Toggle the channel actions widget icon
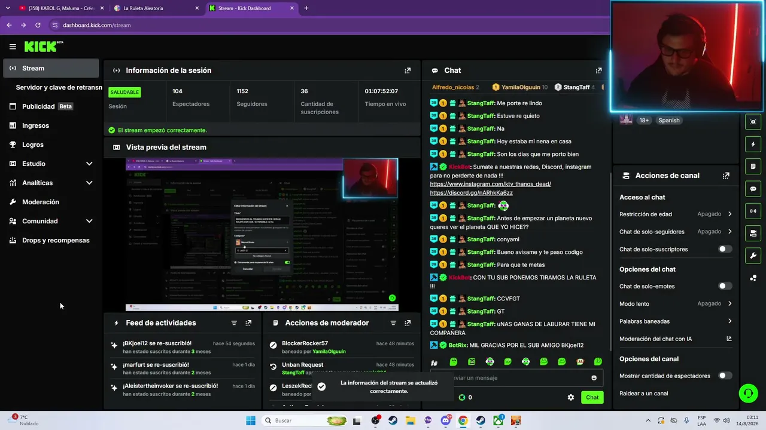This screenshot has height=430, width=766. click(753, 233)
